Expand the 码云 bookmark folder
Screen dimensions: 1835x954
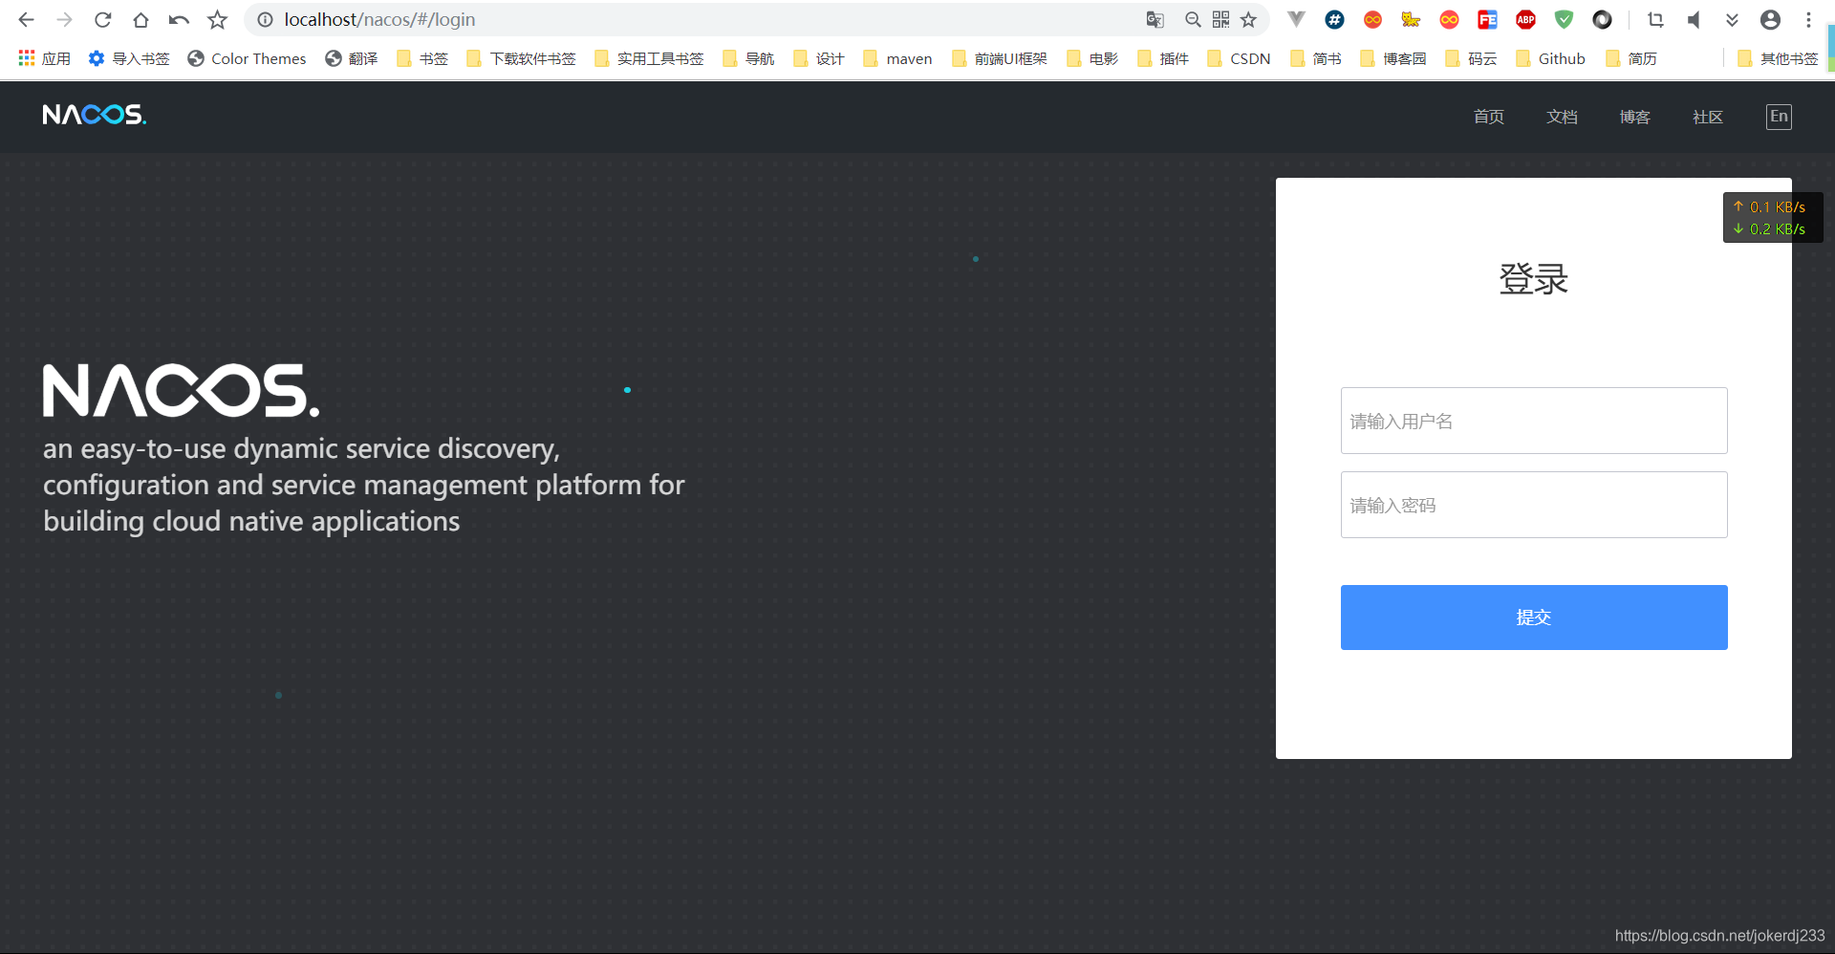pyautogui.click(x=1471, y=58)
